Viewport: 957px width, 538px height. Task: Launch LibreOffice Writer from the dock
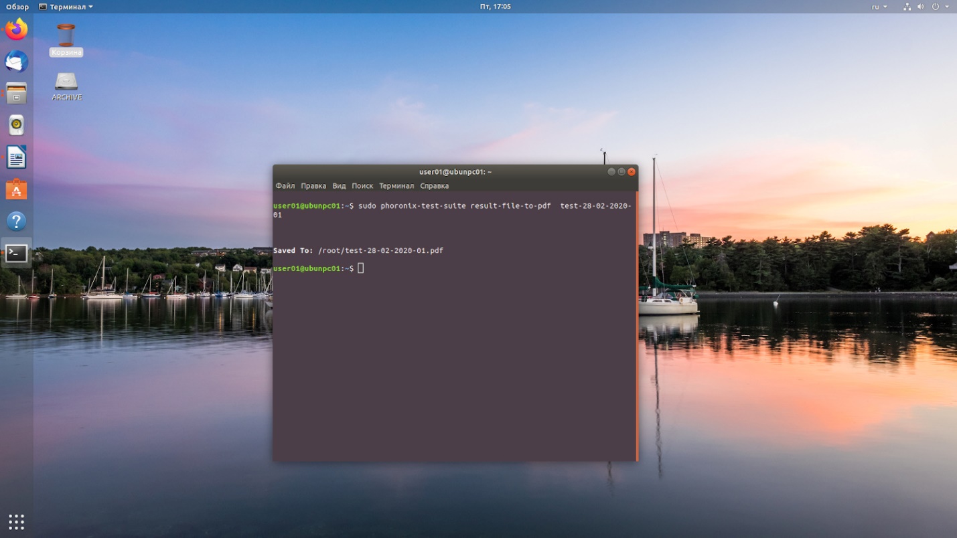(16, 157)
